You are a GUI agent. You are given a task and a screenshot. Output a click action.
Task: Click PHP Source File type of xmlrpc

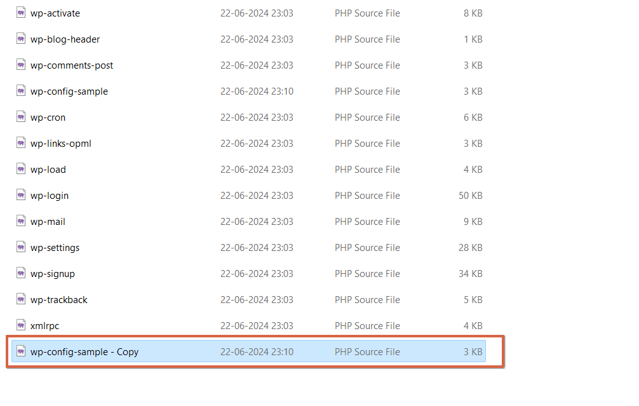click(367, 326)
